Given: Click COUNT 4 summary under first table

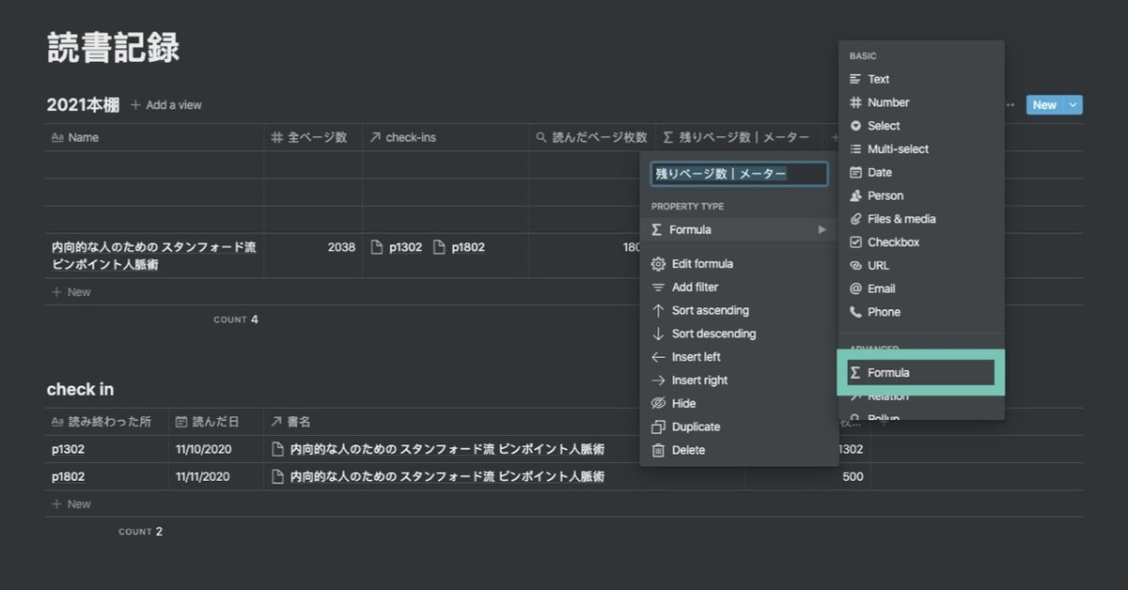Looking at the screenshot, I should coord(236,319).
